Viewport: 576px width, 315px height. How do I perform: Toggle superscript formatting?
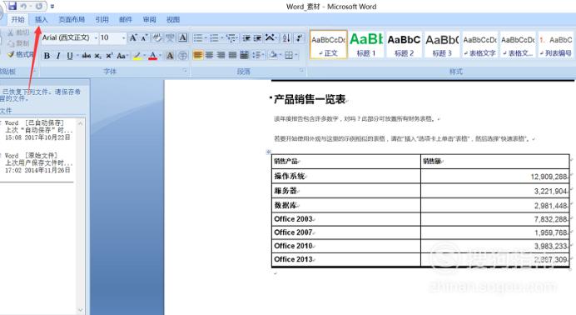[109, 56]
